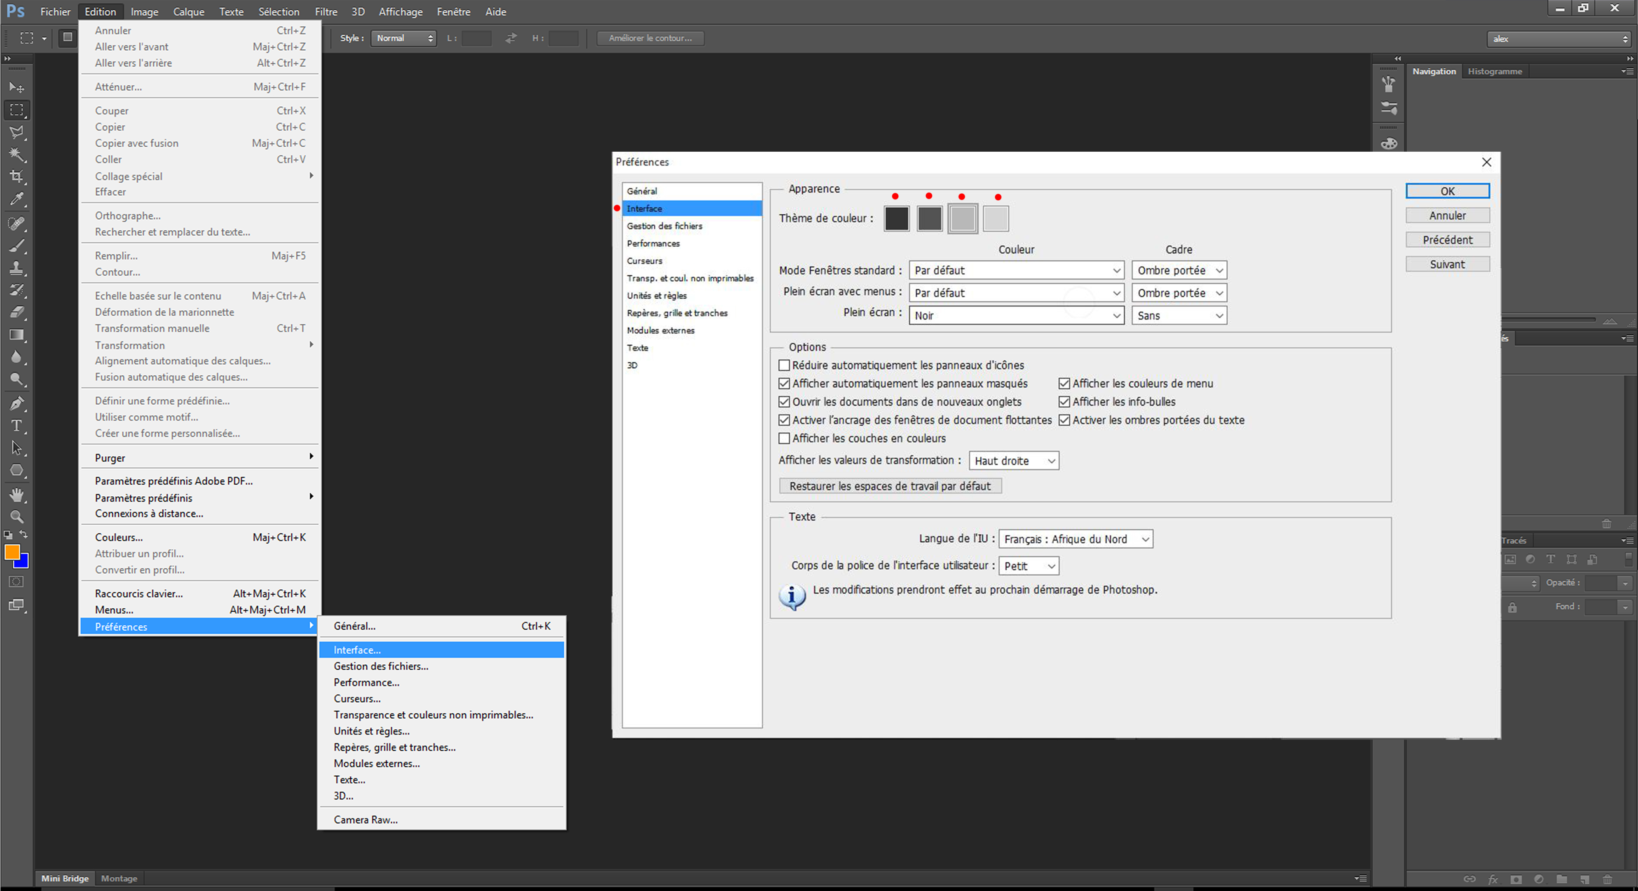Select the Rectangular Marquee tool in toolbox
Screen dimensions: 1638x891
16,109
